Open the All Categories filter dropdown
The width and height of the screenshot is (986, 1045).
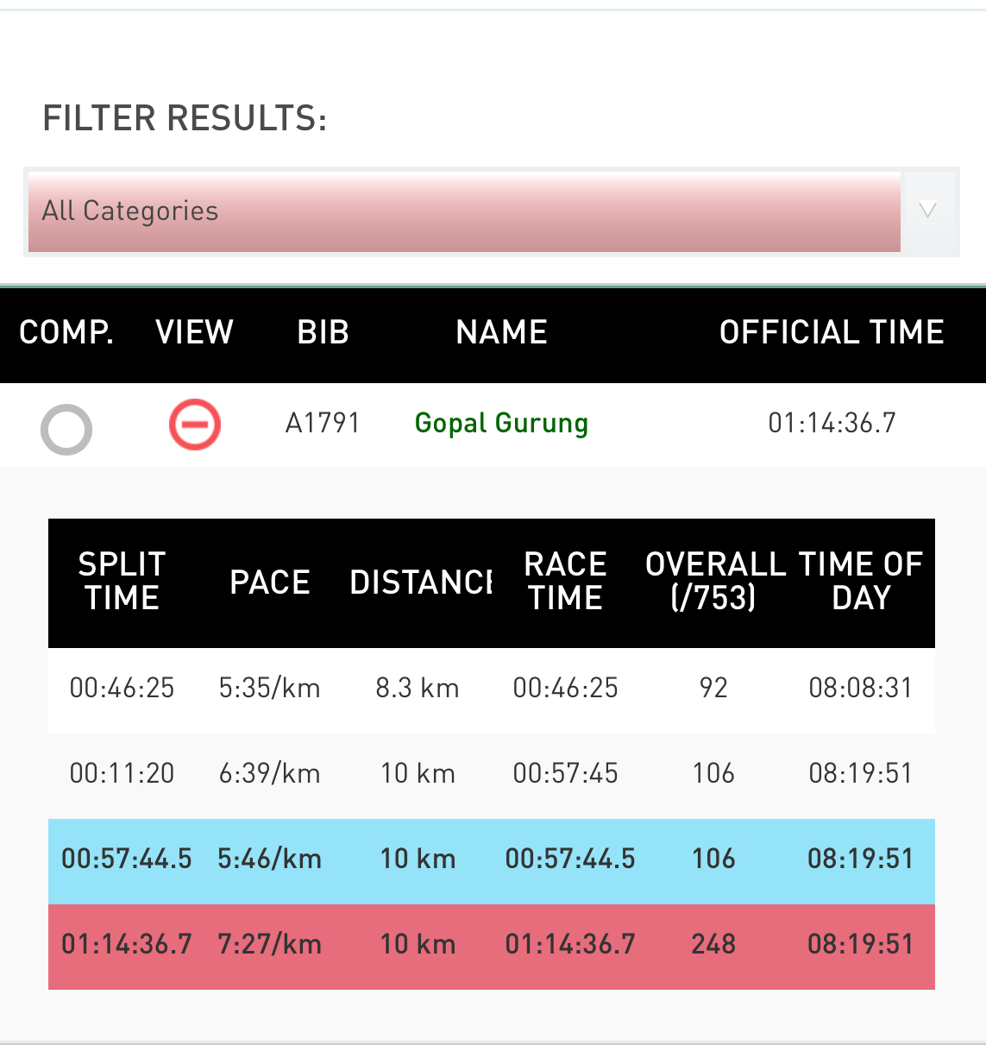(x=464, y=212)
